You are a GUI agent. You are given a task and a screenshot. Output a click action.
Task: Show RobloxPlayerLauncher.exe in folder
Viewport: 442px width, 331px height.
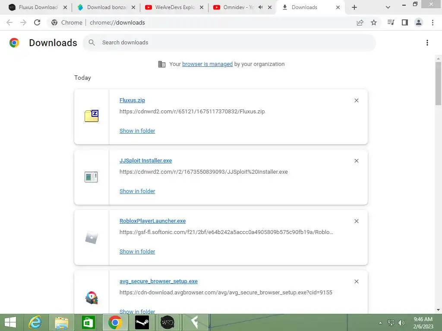[137, 252]
